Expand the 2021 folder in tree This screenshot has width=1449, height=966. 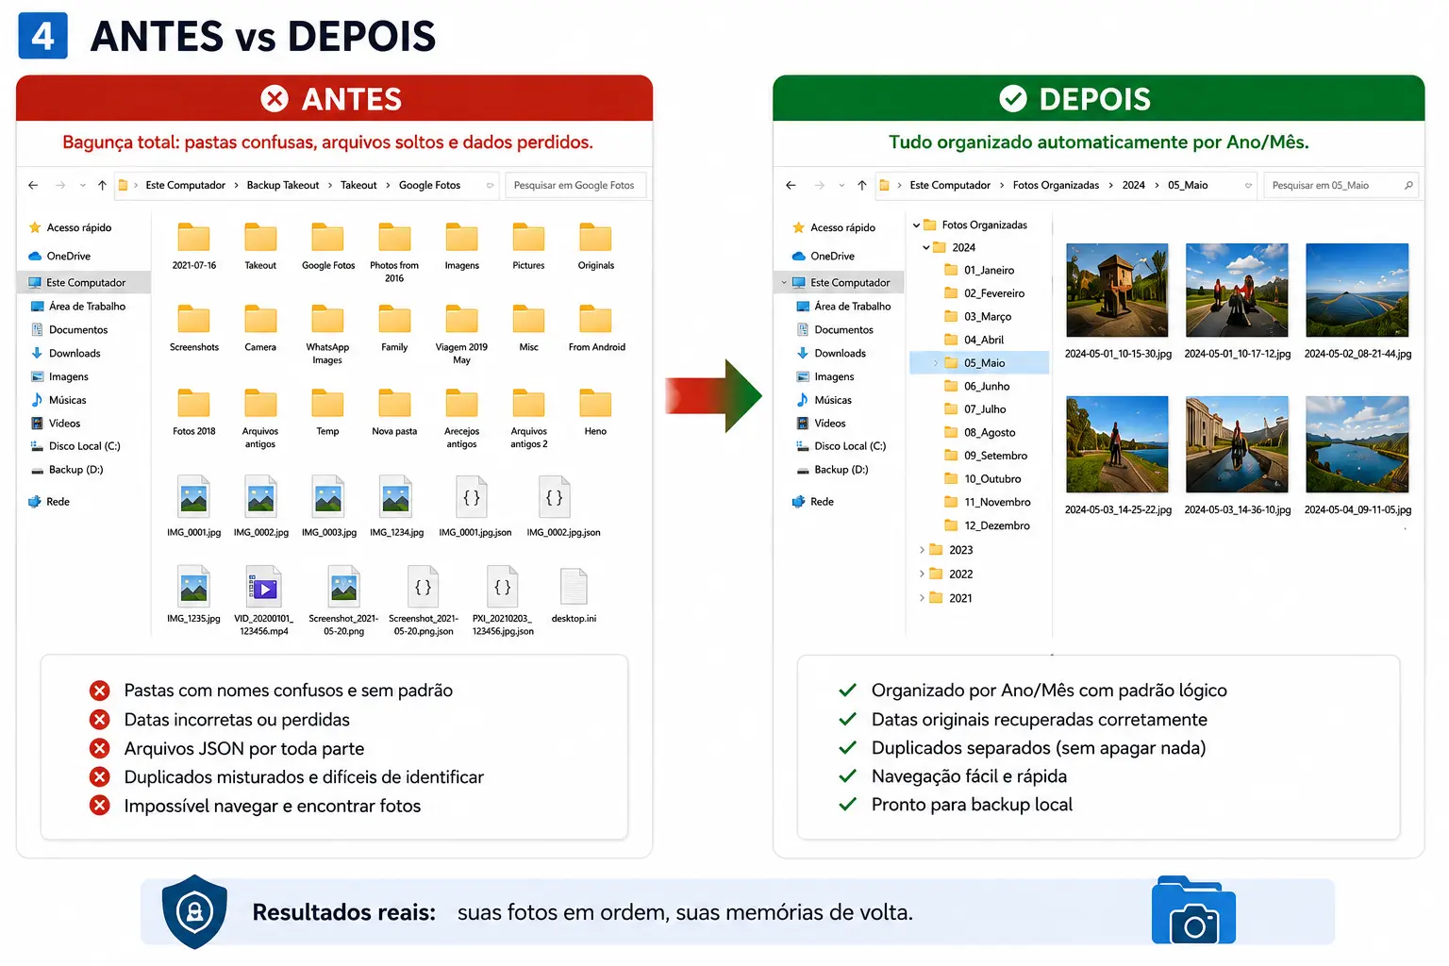922,598
